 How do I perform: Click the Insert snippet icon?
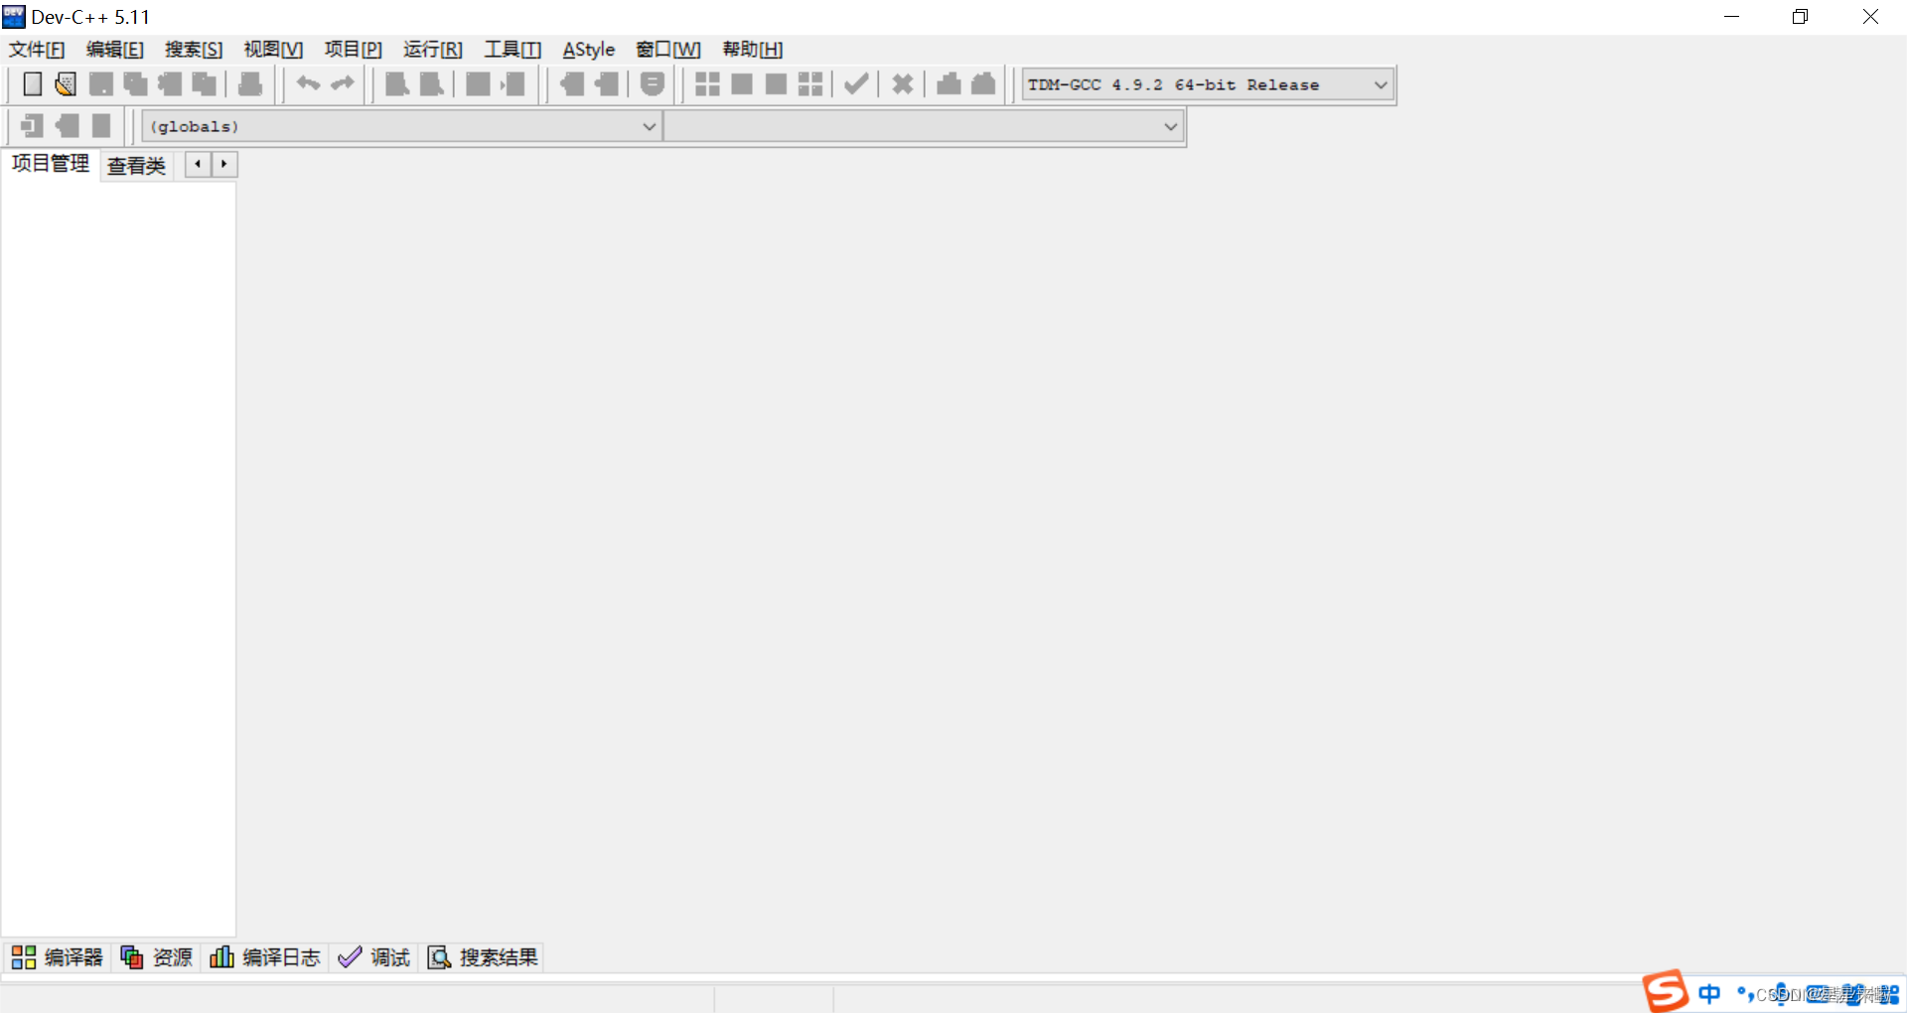[x=32, y=126]
